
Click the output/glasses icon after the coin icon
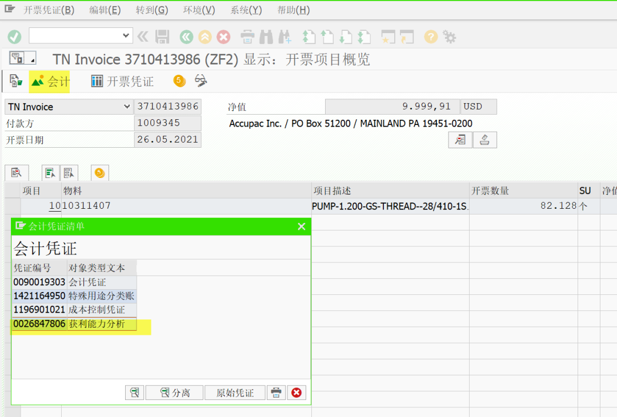tap(201, 81)
